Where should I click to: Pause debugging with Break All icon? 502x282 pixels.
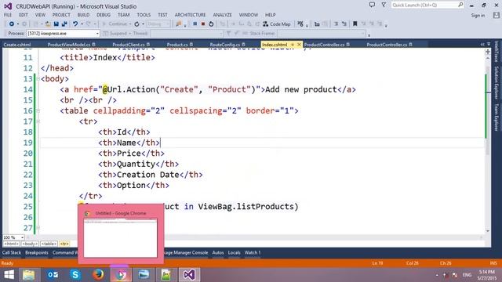(x=195, y=24)
